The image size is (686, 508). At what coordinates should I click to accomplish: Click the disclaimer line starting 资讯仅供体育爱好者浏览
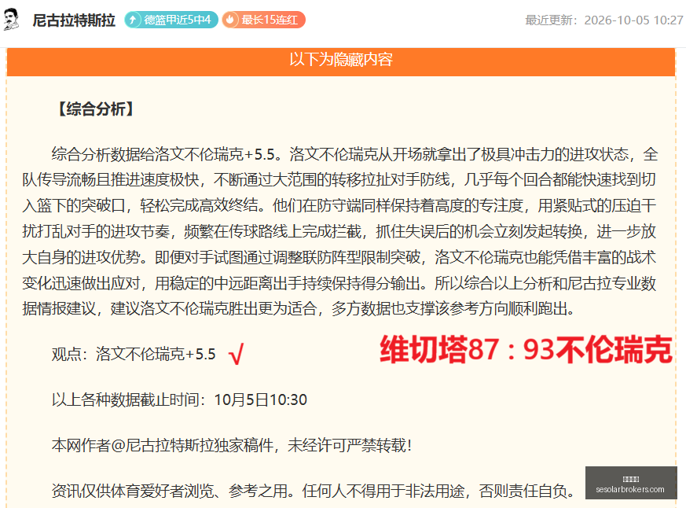pyautogui.click(x=314, y=491)
